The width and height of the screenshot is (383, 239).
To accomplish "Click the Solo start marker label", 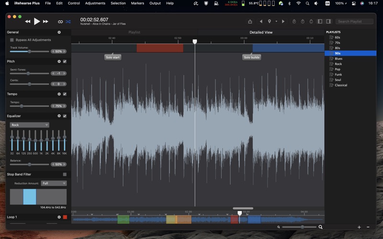I will pyautogui.click(x=113, y=57).
